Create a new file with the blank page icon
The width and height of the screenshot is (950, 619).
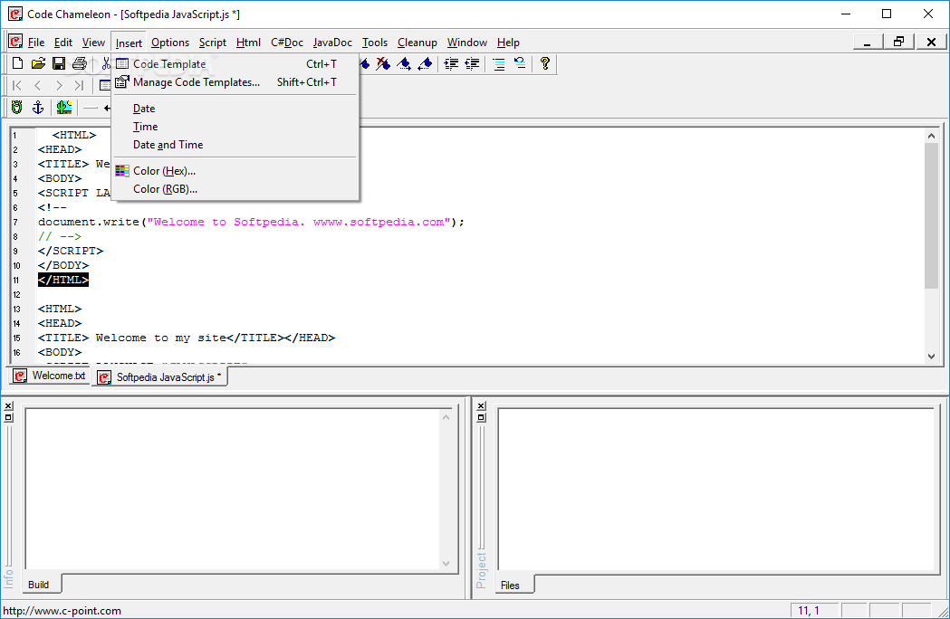pyautogui.click(x=17, y=63)
